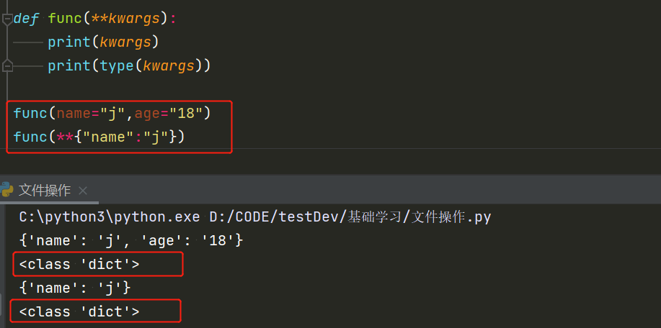Select the 文件操作 run tab
Viewport: 661px width, 328px height.
click(45, 191)
